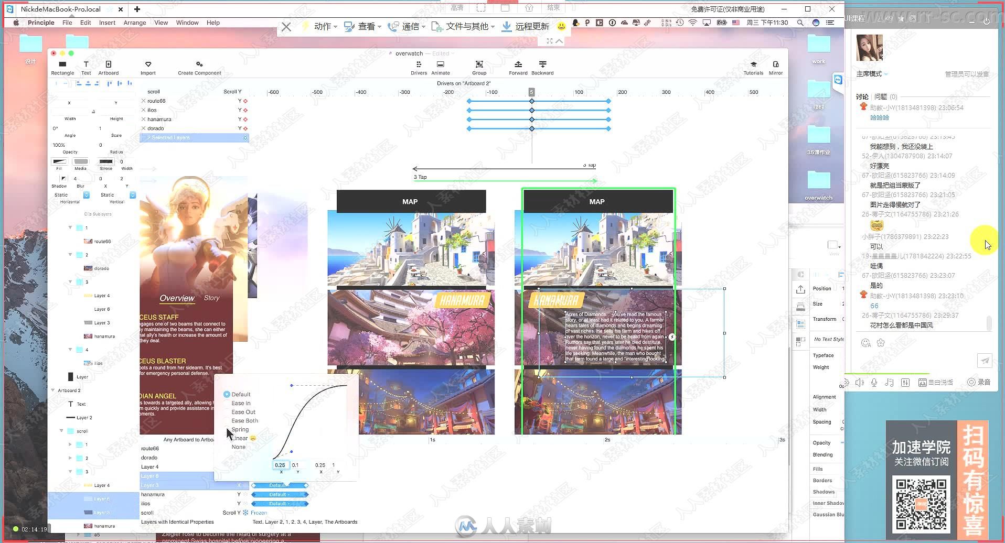Remove route66 driver via X toggle

[144, 101]
